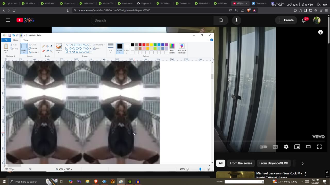
Task: Click the Brushes tool icon
Action: pos(59,46)
